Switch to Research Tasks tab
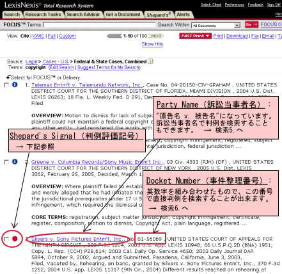 pyautogui.click(x=43, y=15)
